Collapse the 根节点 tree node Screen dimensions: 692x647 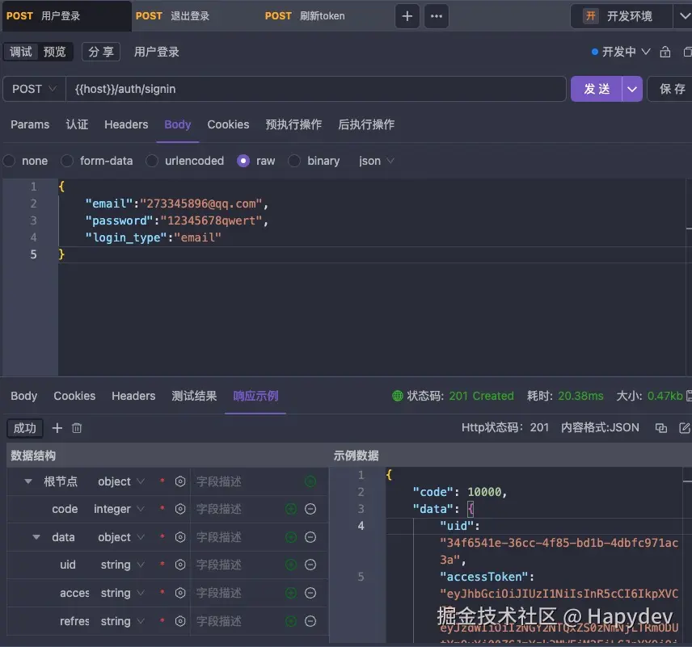(x=28, y=481)
